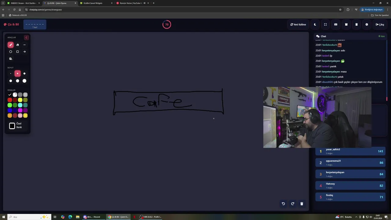Pick the orange color swatch
Image resolution: width=391 pixels, height=220 pixels.
(10, 116)
